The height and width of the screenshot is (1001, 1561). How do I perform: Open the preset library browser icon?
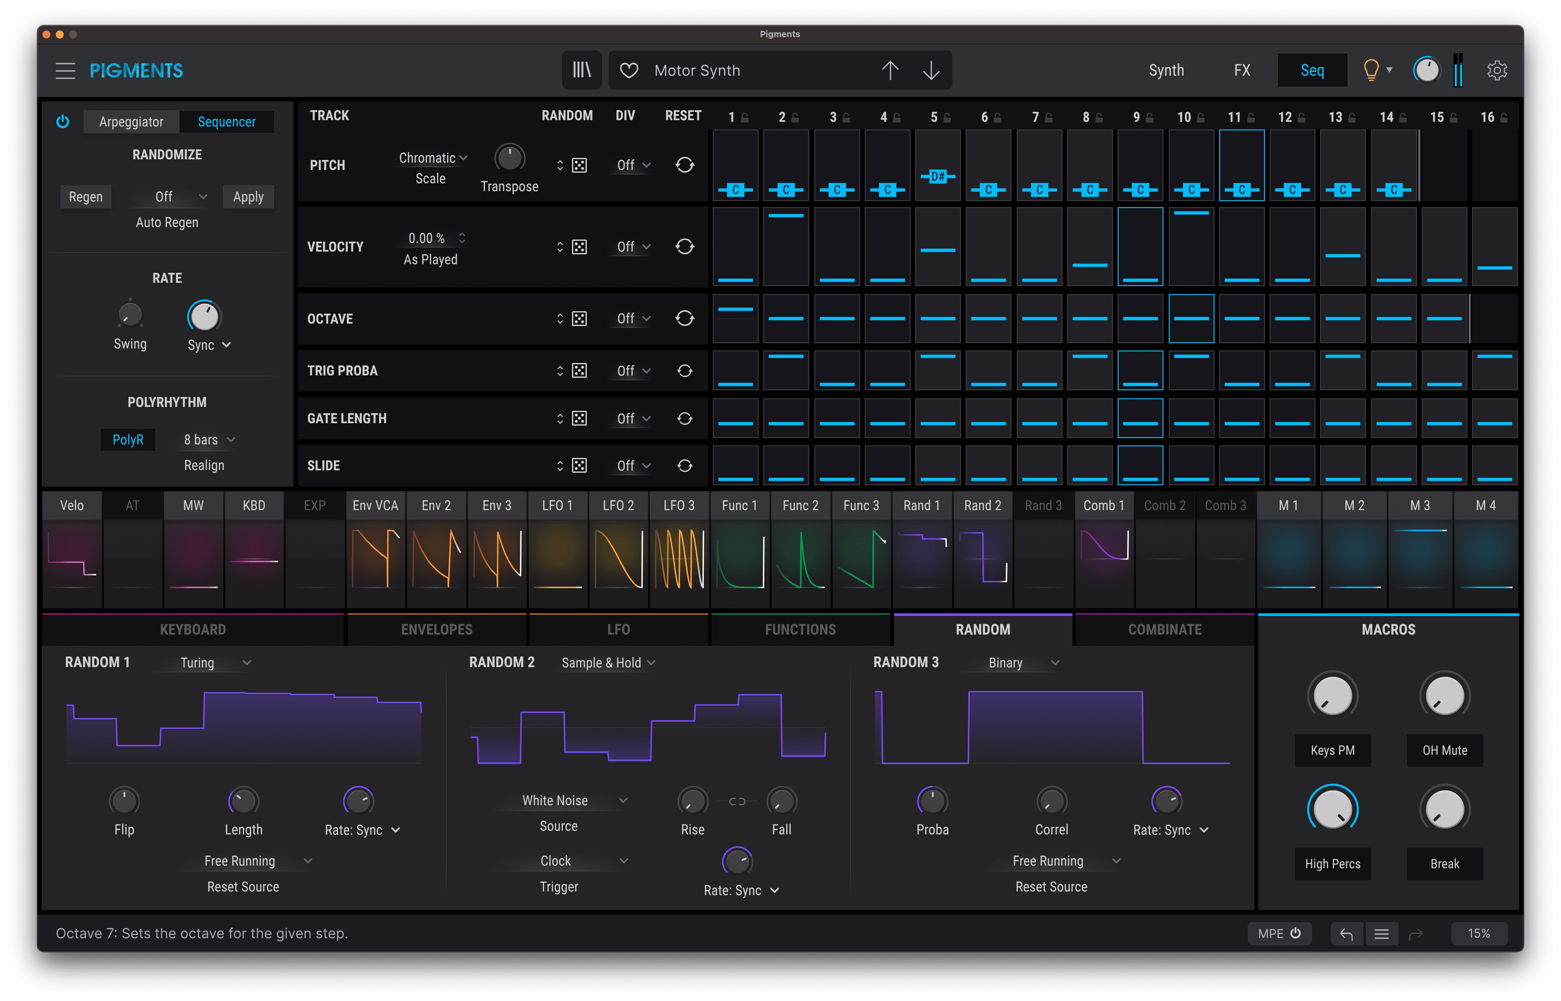(x=582, y=70)
